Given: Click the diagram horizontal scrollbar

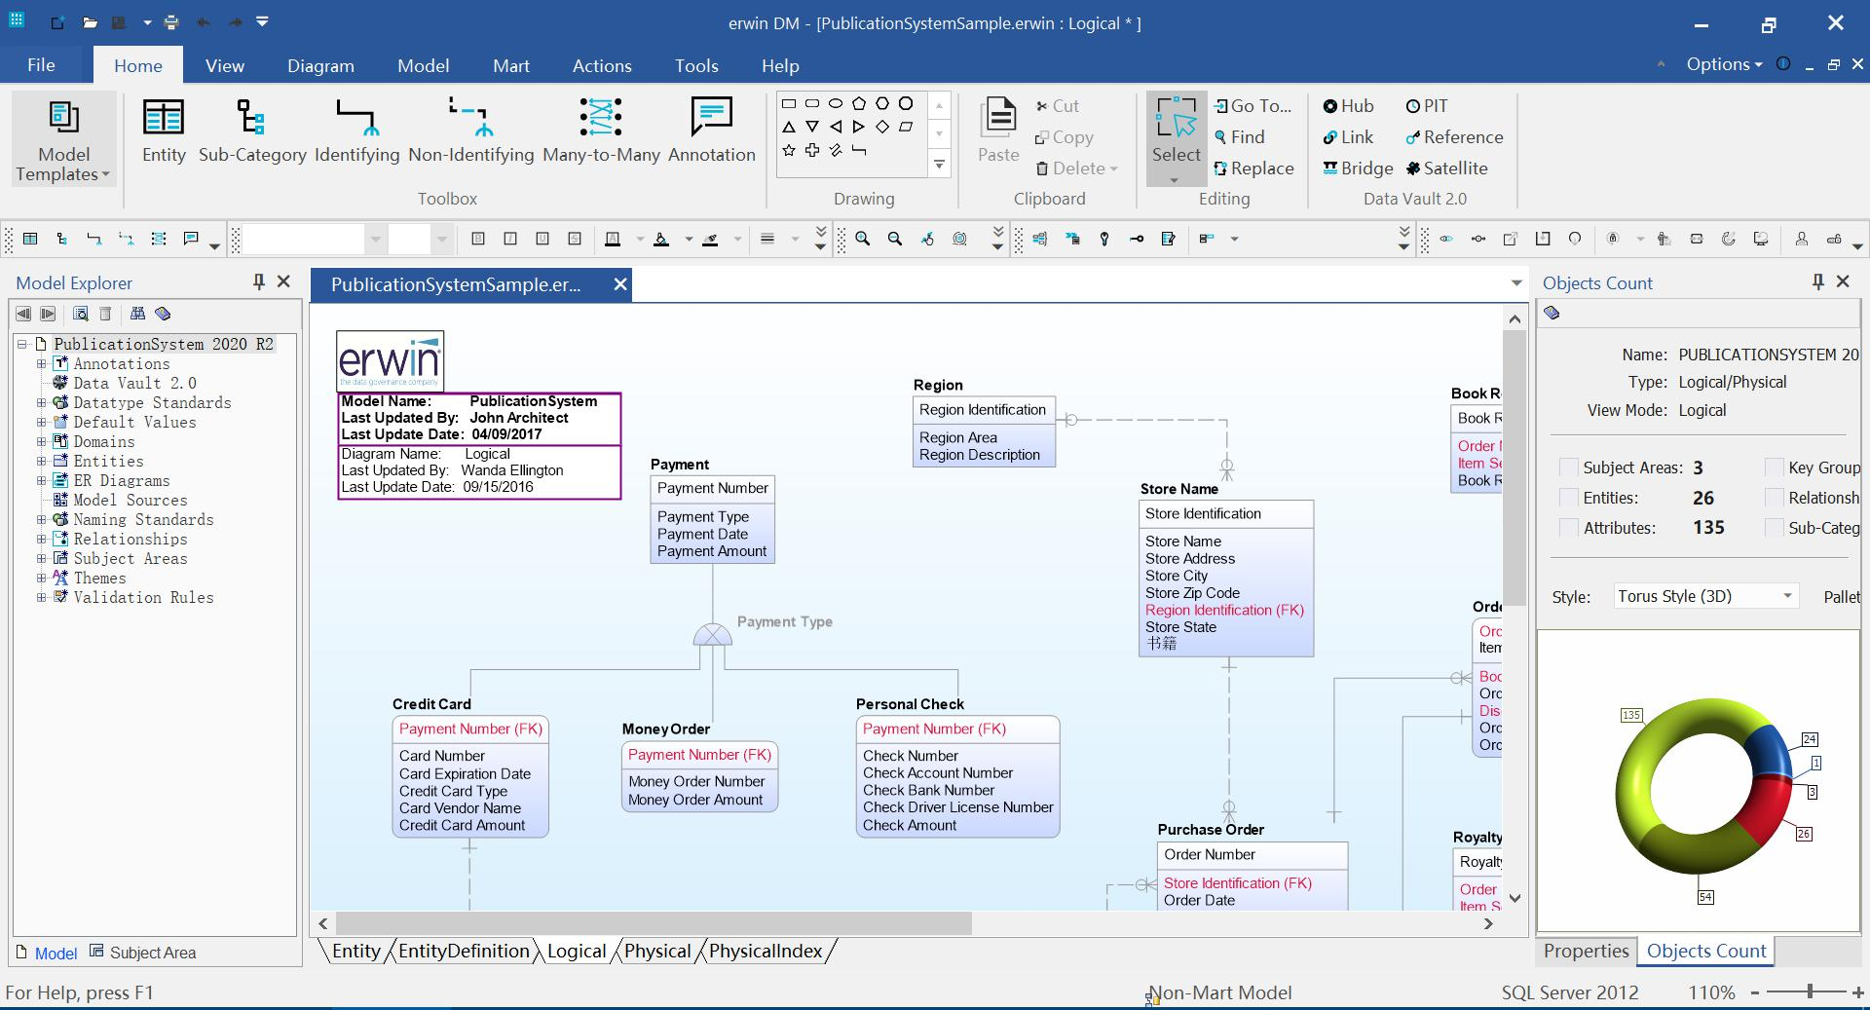Looking at the screenshot, I should [x=654, y=923].
